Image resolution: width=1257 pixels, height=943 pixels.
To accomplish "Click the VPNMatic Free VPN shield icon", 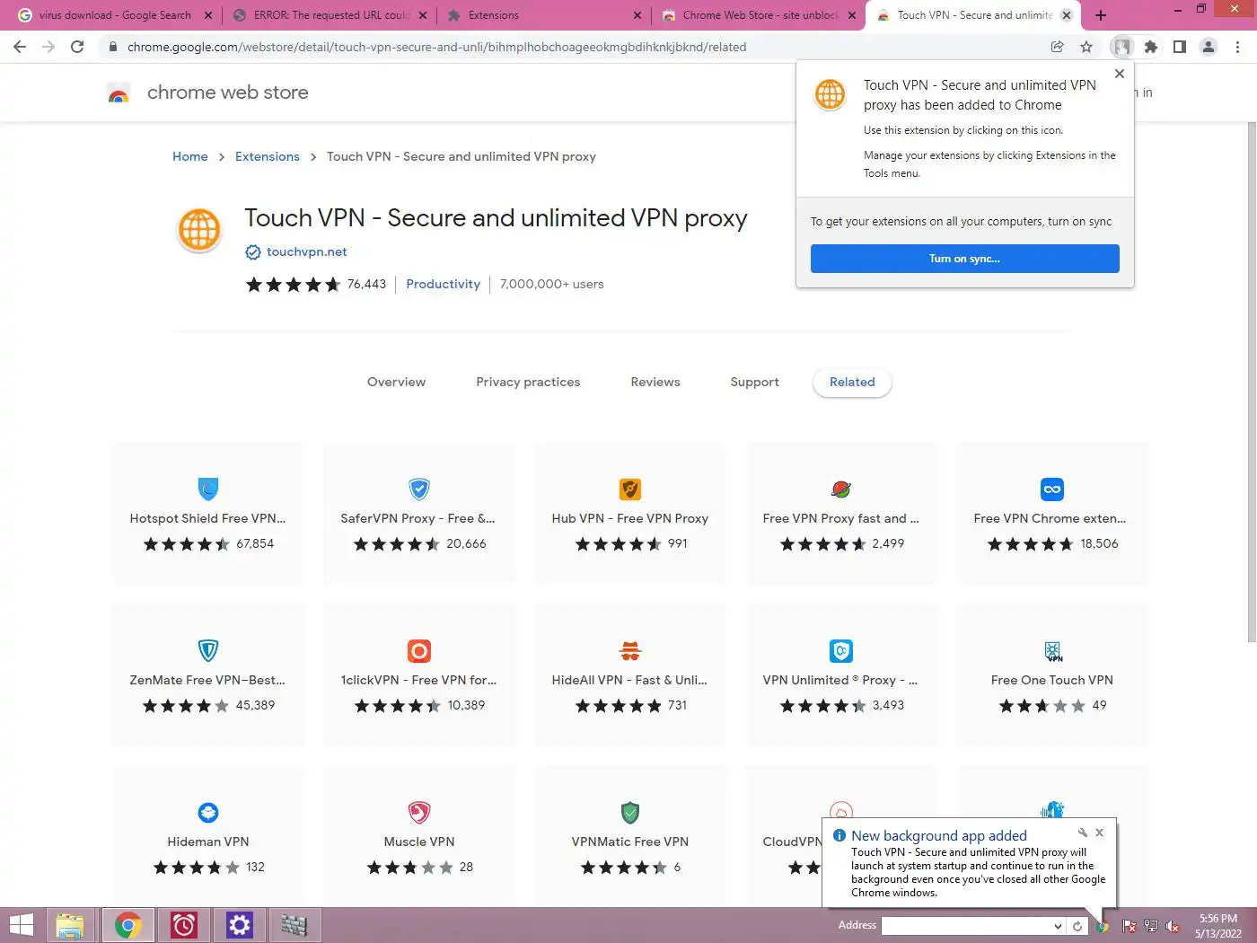I will (630, 812).
